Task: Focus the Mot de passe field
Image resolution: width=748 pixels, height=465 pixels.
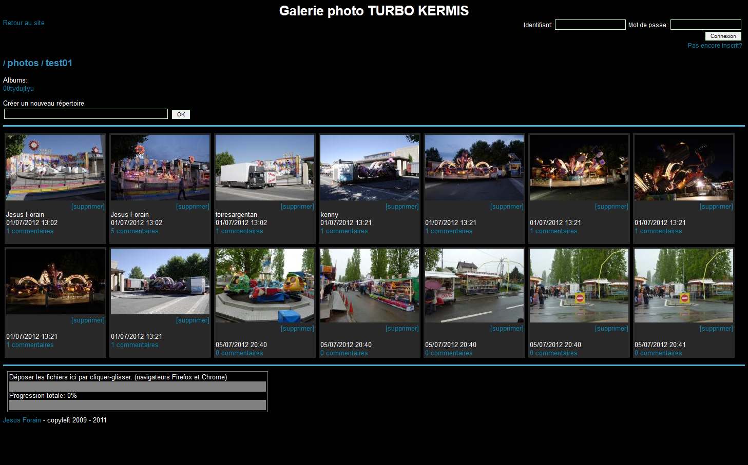Action: pos(706,25)
